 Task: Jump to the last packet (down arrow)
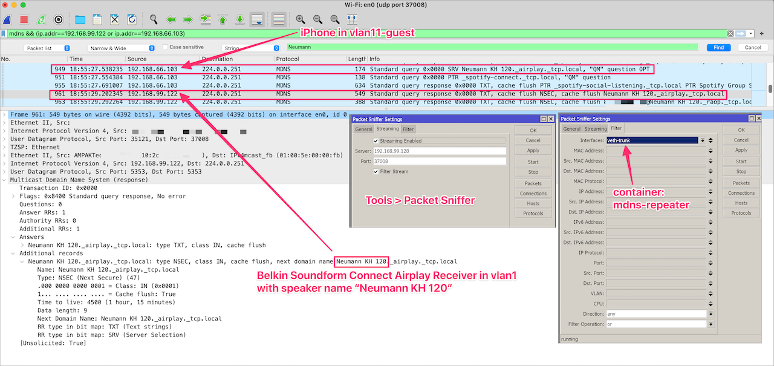point(239,20)
